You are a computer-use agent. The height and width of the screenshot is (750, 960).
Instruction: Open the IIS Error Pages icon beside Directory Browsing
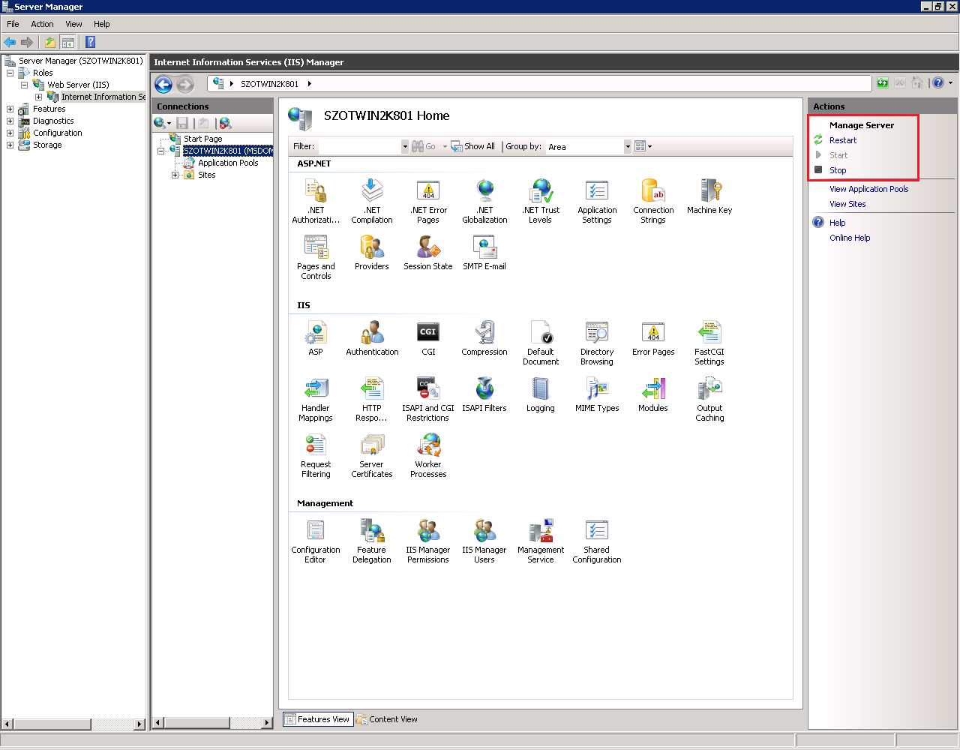[x=653, y=337]
